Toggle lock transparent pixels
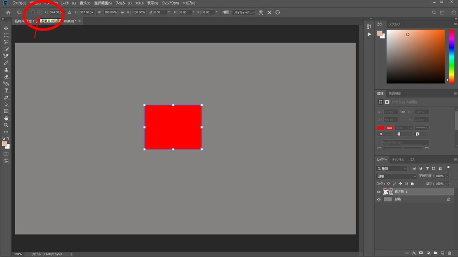The image size is (458, 257). coord(388,184)
